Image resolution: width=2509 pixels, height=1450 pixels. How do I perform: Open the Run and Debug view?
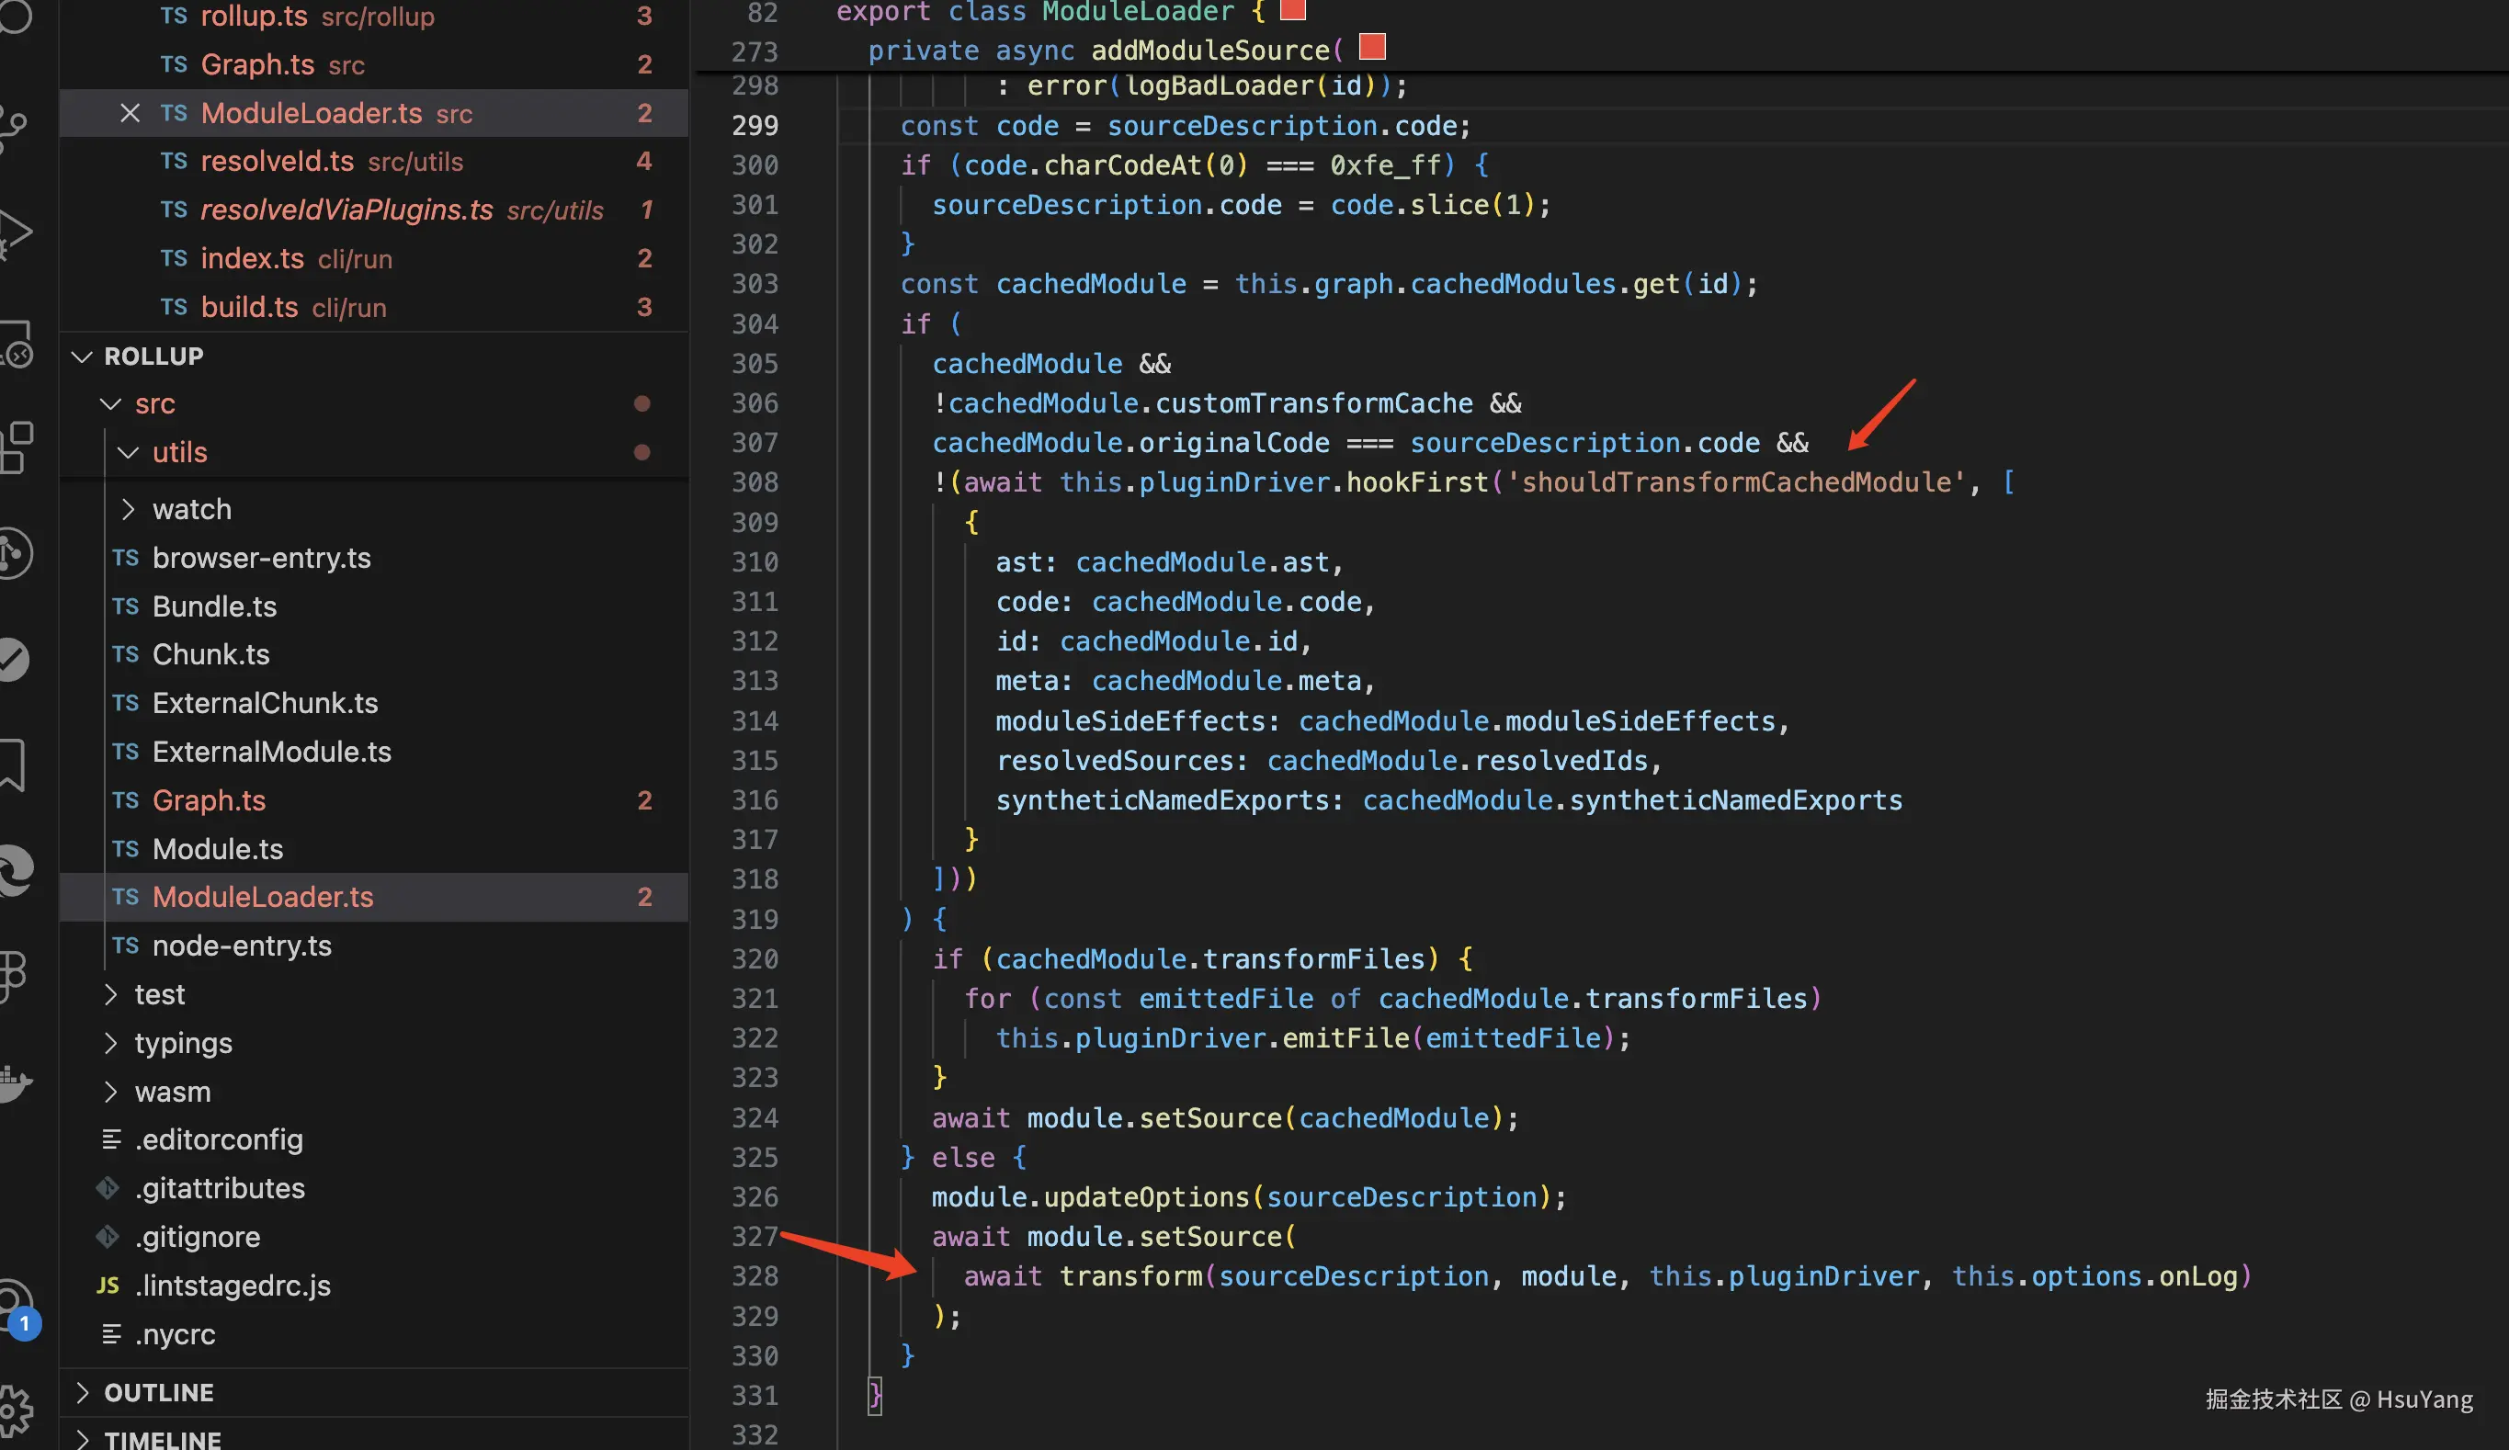pos(14,234)
